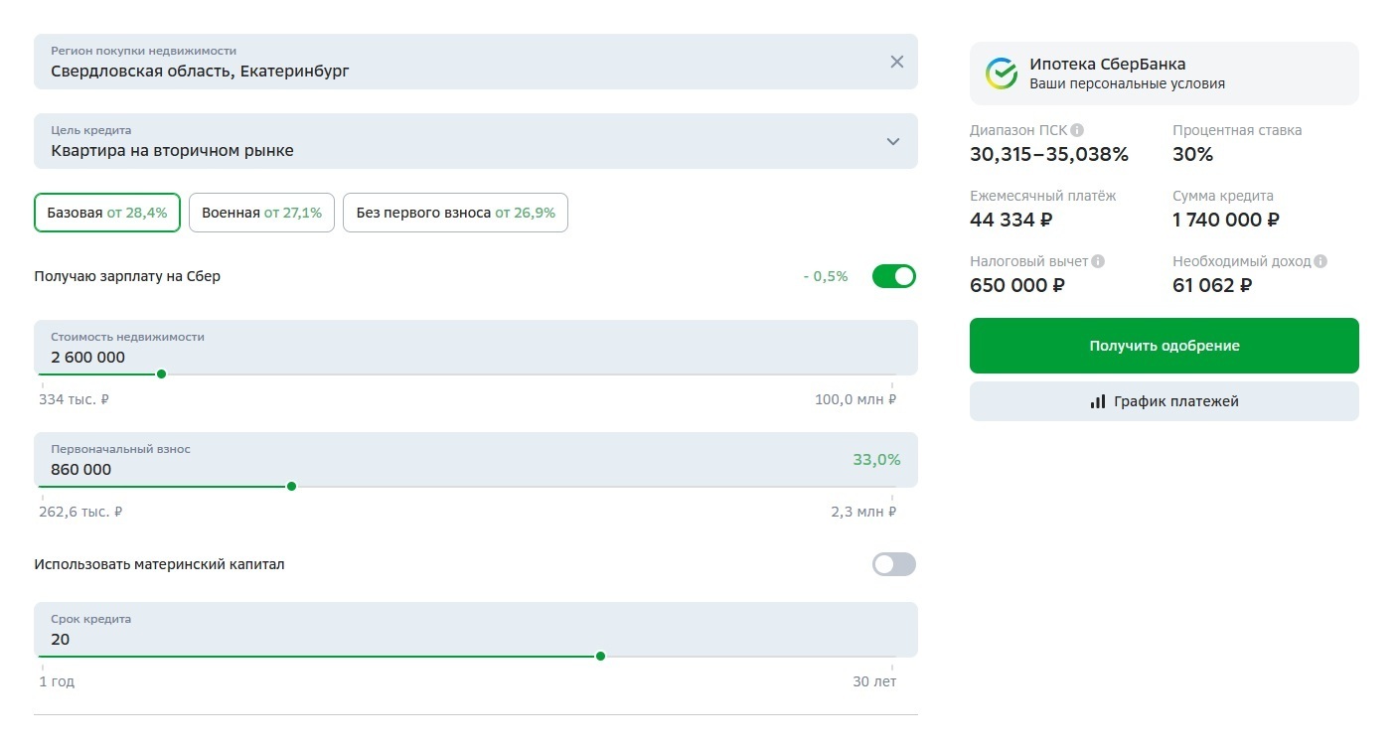Click the property cost slider handle

[x=161, y=374]
